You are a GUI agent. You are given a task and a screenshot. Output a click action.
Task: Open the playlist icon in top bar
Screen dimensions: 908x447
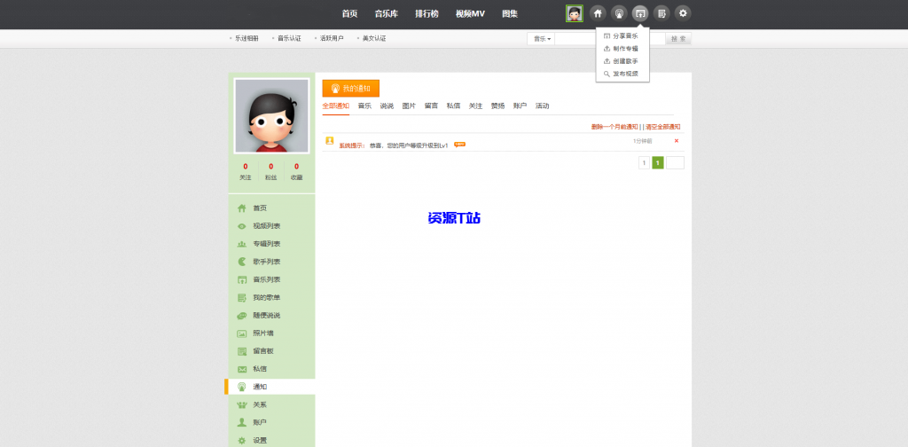pyautogui.click(x=661, y=13)
